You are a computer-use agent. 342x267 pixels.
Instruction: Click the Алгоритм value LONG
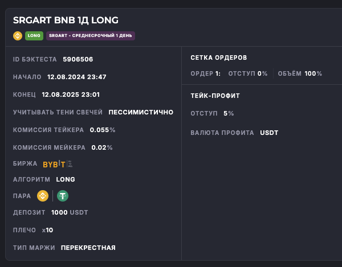[66, 179]
